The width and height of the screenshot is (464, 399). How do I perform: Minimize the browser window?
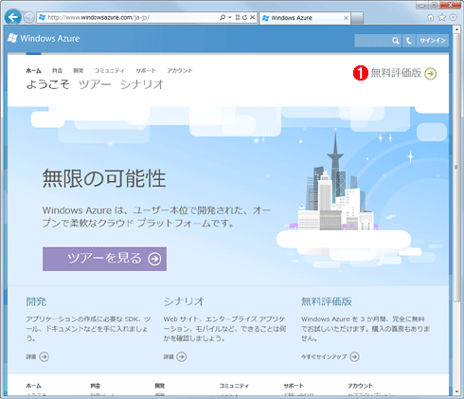click(x=422, y=5)
